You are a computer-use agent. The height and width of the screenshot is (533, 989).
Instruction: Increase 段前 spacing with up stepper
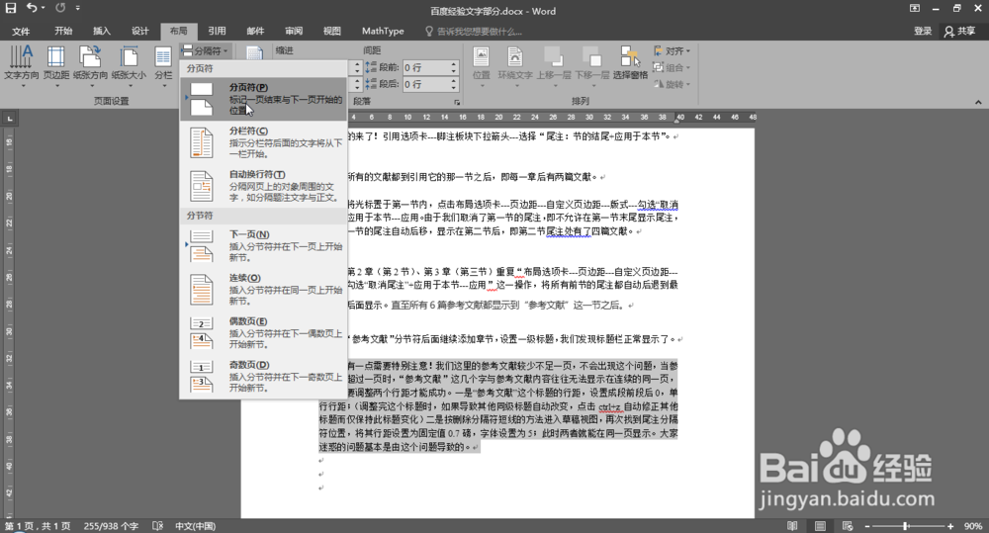click(453, 64)
